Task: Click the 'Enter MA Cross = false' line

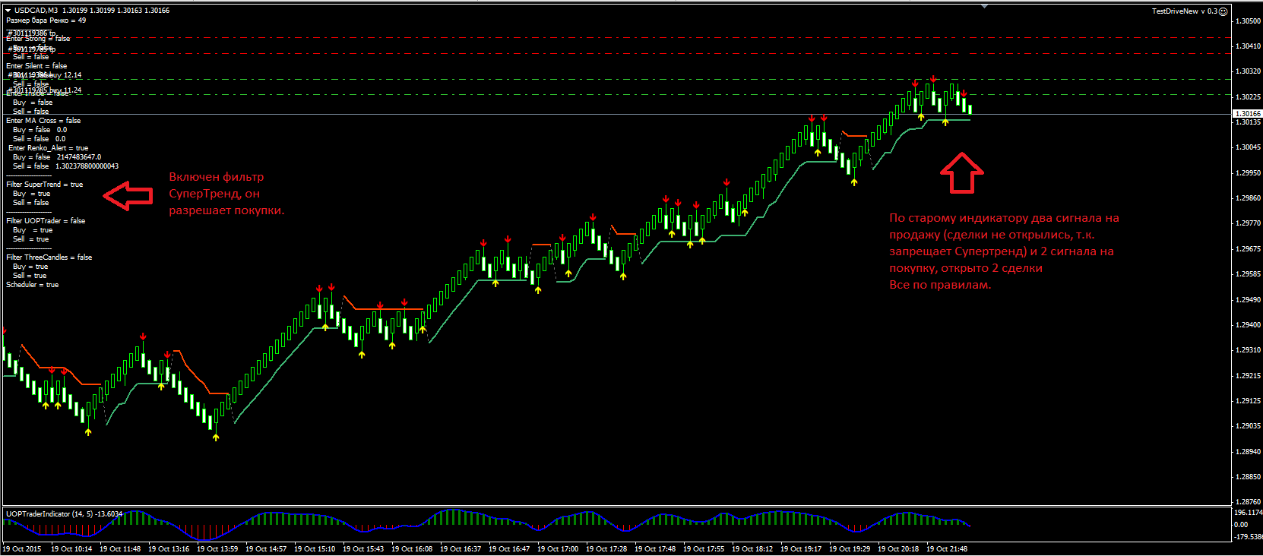Action: [x=43, y=121]
